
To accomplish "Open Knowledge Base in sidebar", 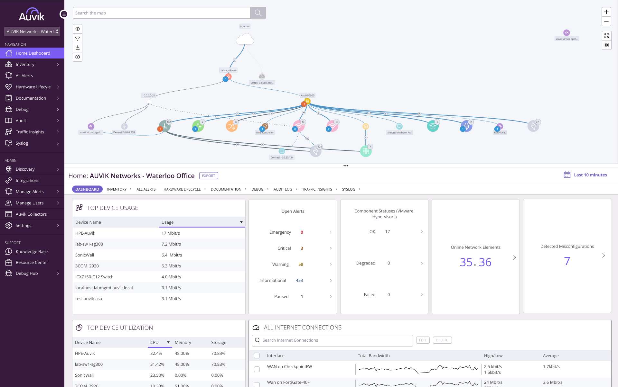I will [x=32, y=251].
